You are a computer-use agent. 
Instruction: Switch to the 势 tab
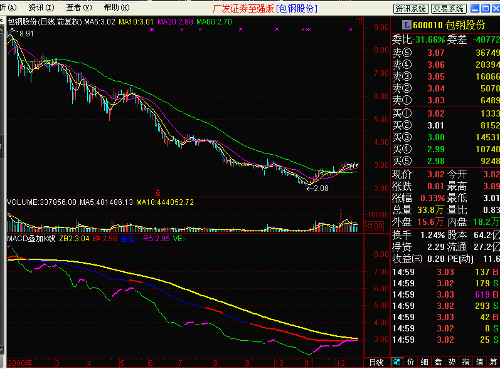coord(452,362)
